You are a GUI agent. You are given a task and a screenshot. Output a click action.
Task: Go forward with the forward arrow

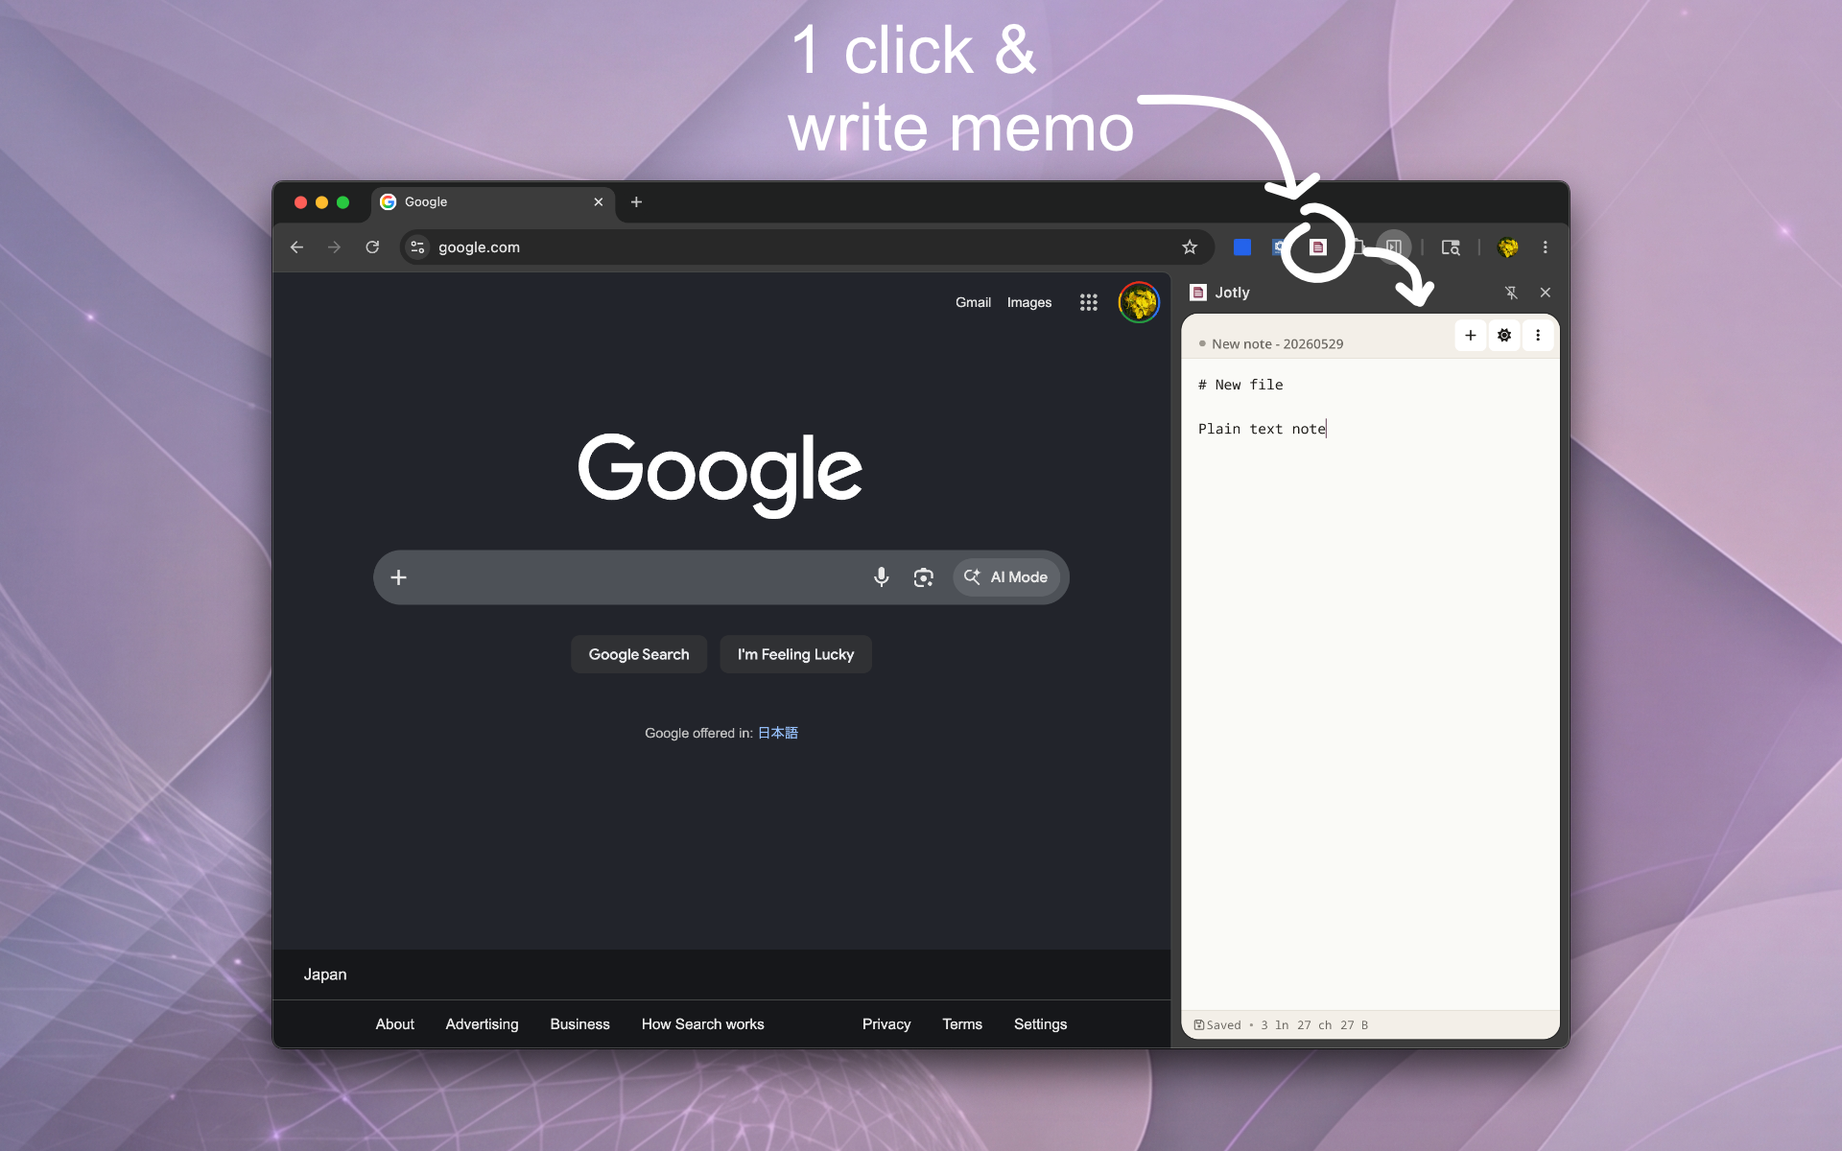[334, 247]
